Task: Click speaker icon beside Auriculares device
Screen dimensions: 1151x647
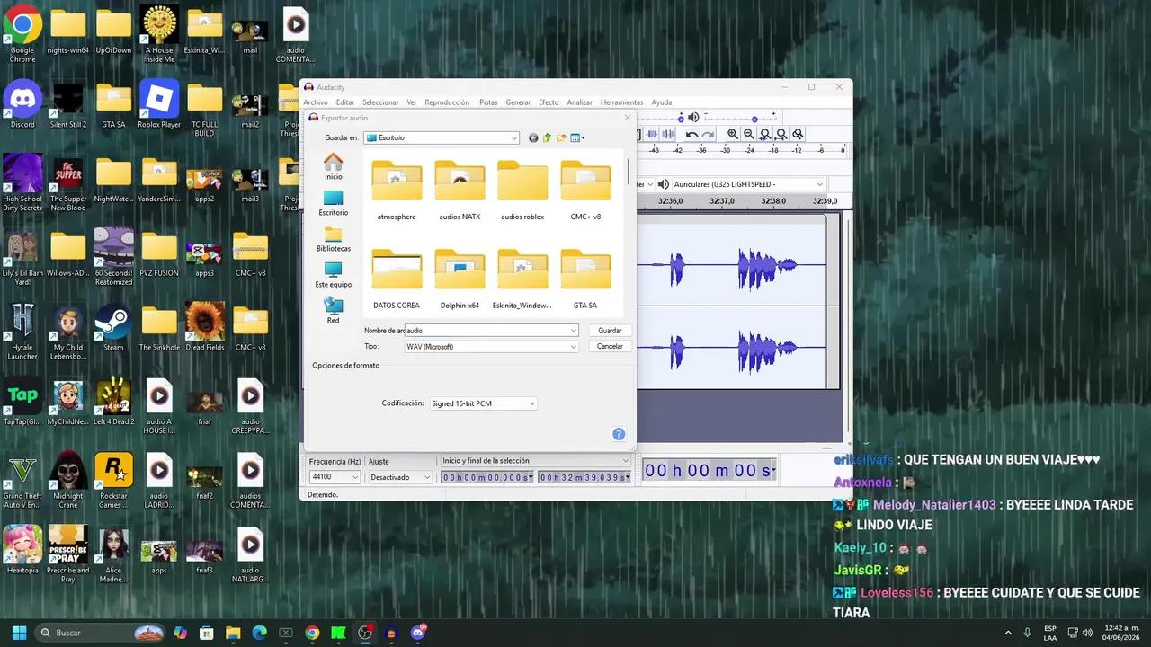Action: (664, 184)
